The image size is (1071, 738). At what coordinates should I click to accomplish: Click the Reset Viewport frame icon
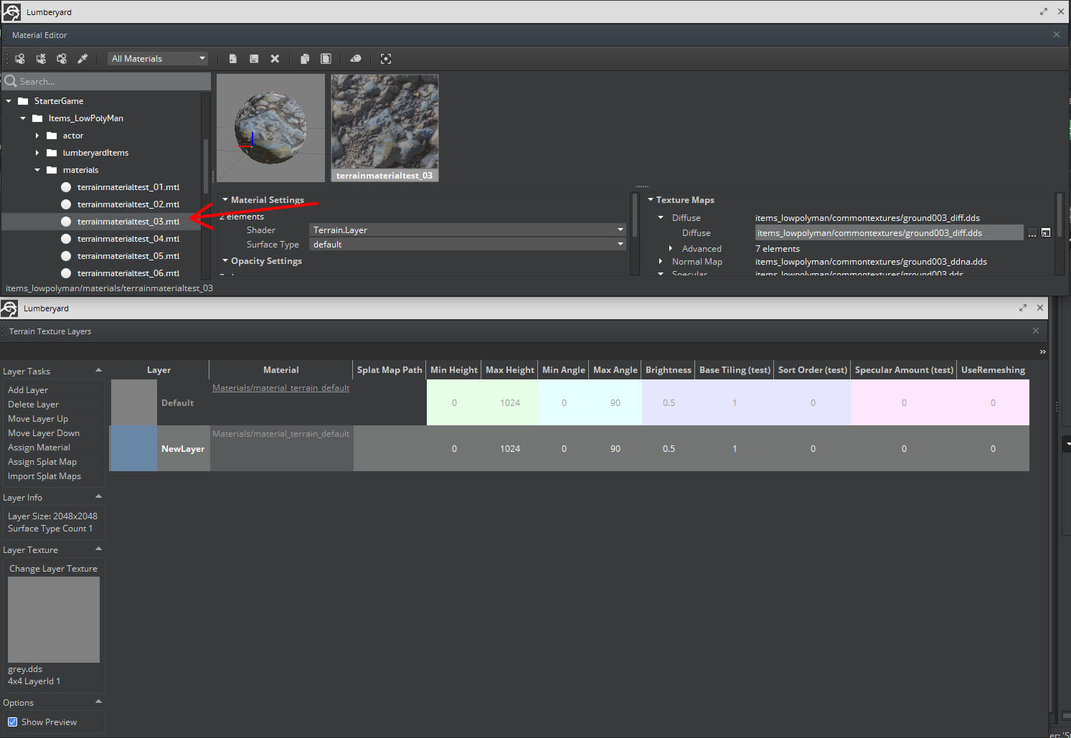pyautogui.click(x=386, y=59)
